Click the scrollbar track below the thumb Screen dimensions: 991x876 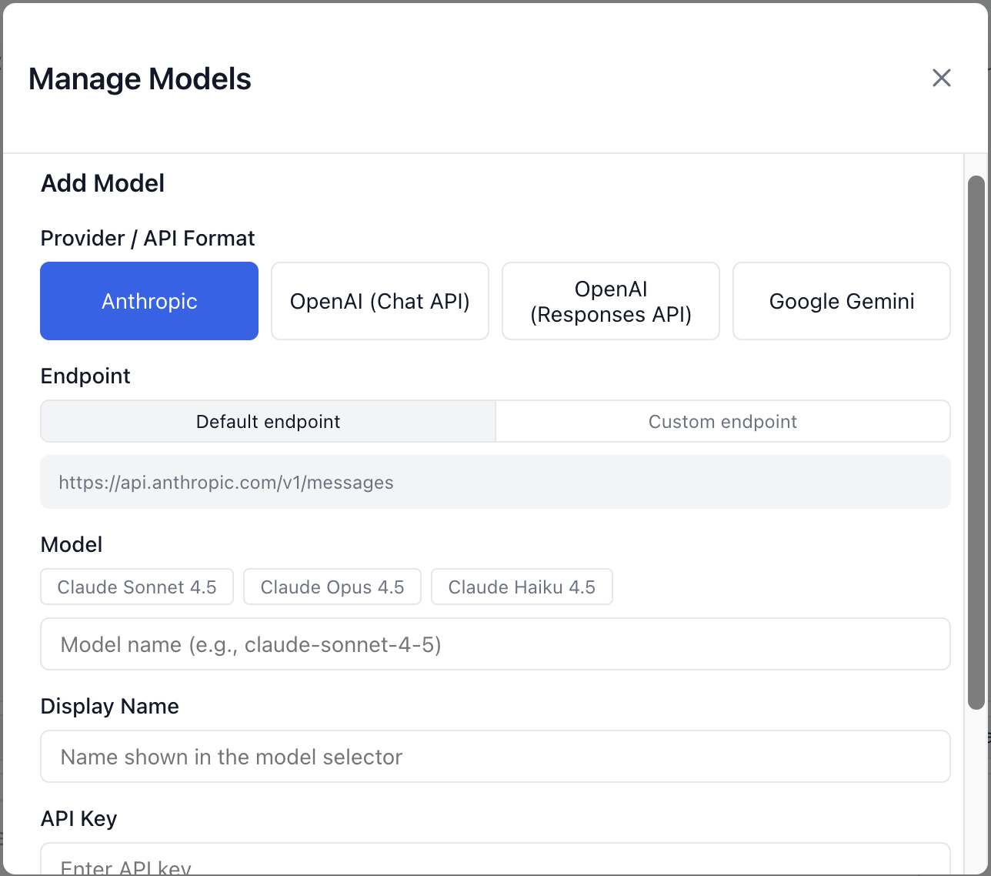(x=976, y=793)
